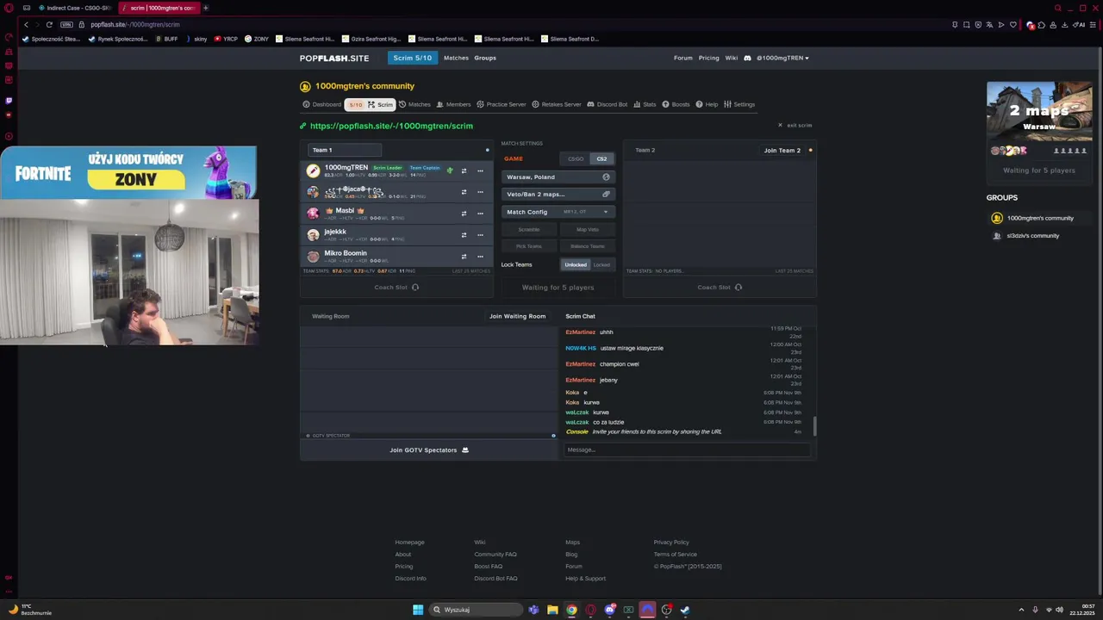
Task: Open the Discord Bot tab
Action: [608, 104]
